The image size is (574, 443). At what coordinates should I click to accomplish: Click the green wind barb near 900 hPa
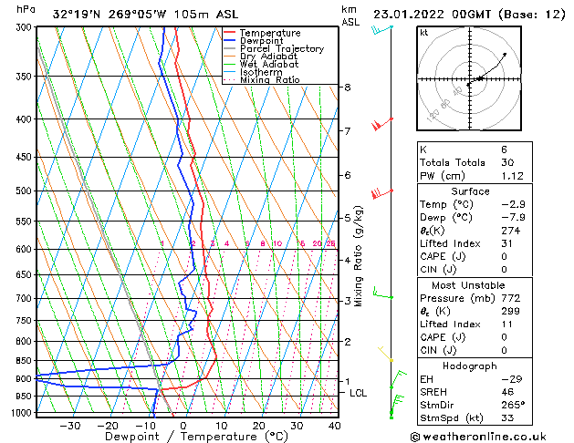398,379
